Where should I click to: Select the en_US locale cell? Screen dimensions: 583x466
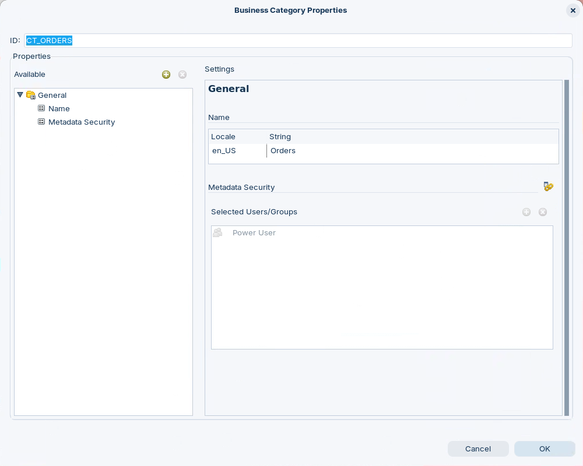[224, 151]
